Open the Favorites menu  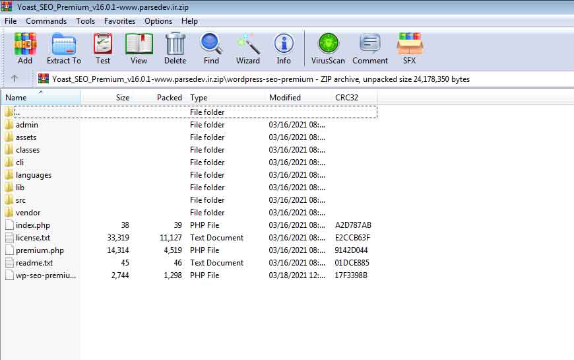click(119, 21)
